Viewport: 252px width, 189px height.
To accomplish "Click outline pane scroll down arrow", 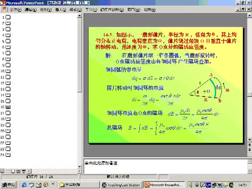I will click(80, 167).
